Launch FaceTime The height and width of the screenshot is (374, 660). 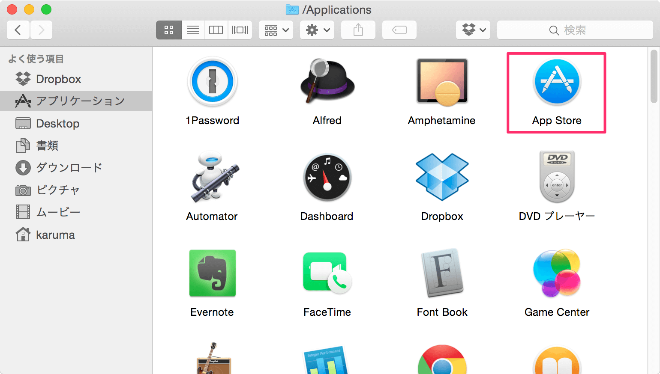[327, 273]
